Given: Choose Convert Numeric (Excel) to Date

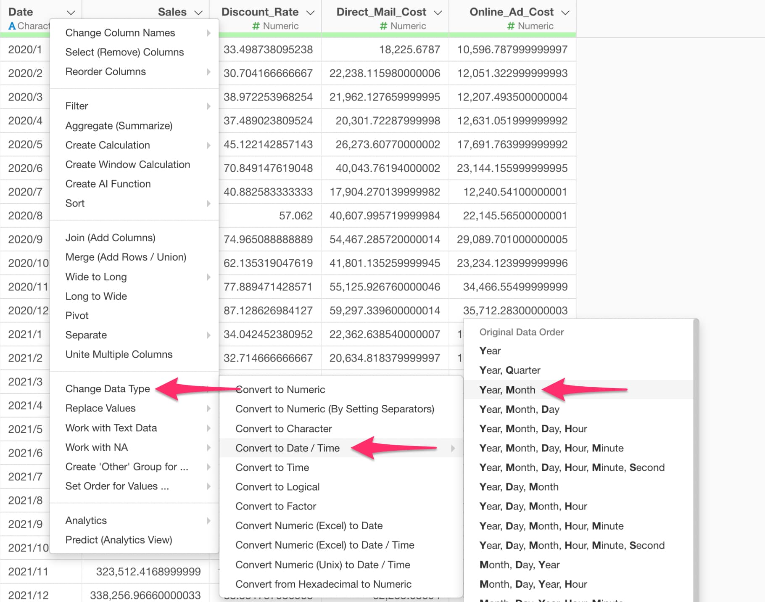Looking at the screenshot, I should pos(309,525).
